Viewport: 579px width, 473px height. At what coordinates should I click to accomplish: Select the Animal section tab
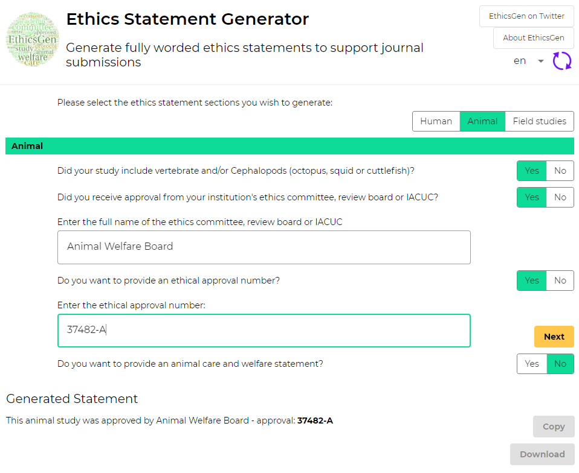coord(482,121)
